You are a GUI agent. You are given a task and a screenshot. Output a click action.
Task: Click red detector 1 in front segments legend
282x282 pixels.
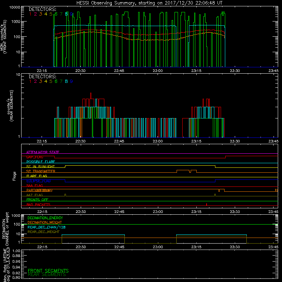tap(30, 14)
